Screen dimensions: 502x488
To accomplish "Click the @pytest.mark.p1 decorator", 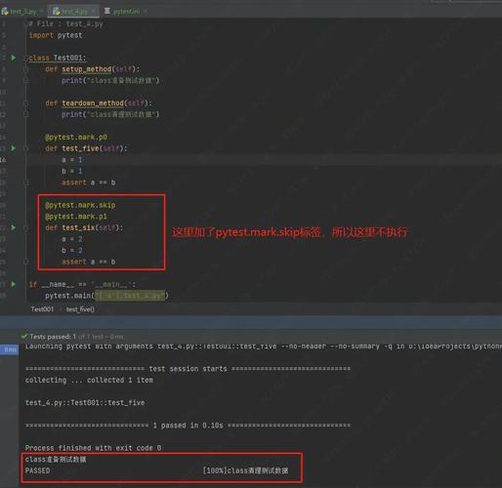I will (x=76, y=217).
